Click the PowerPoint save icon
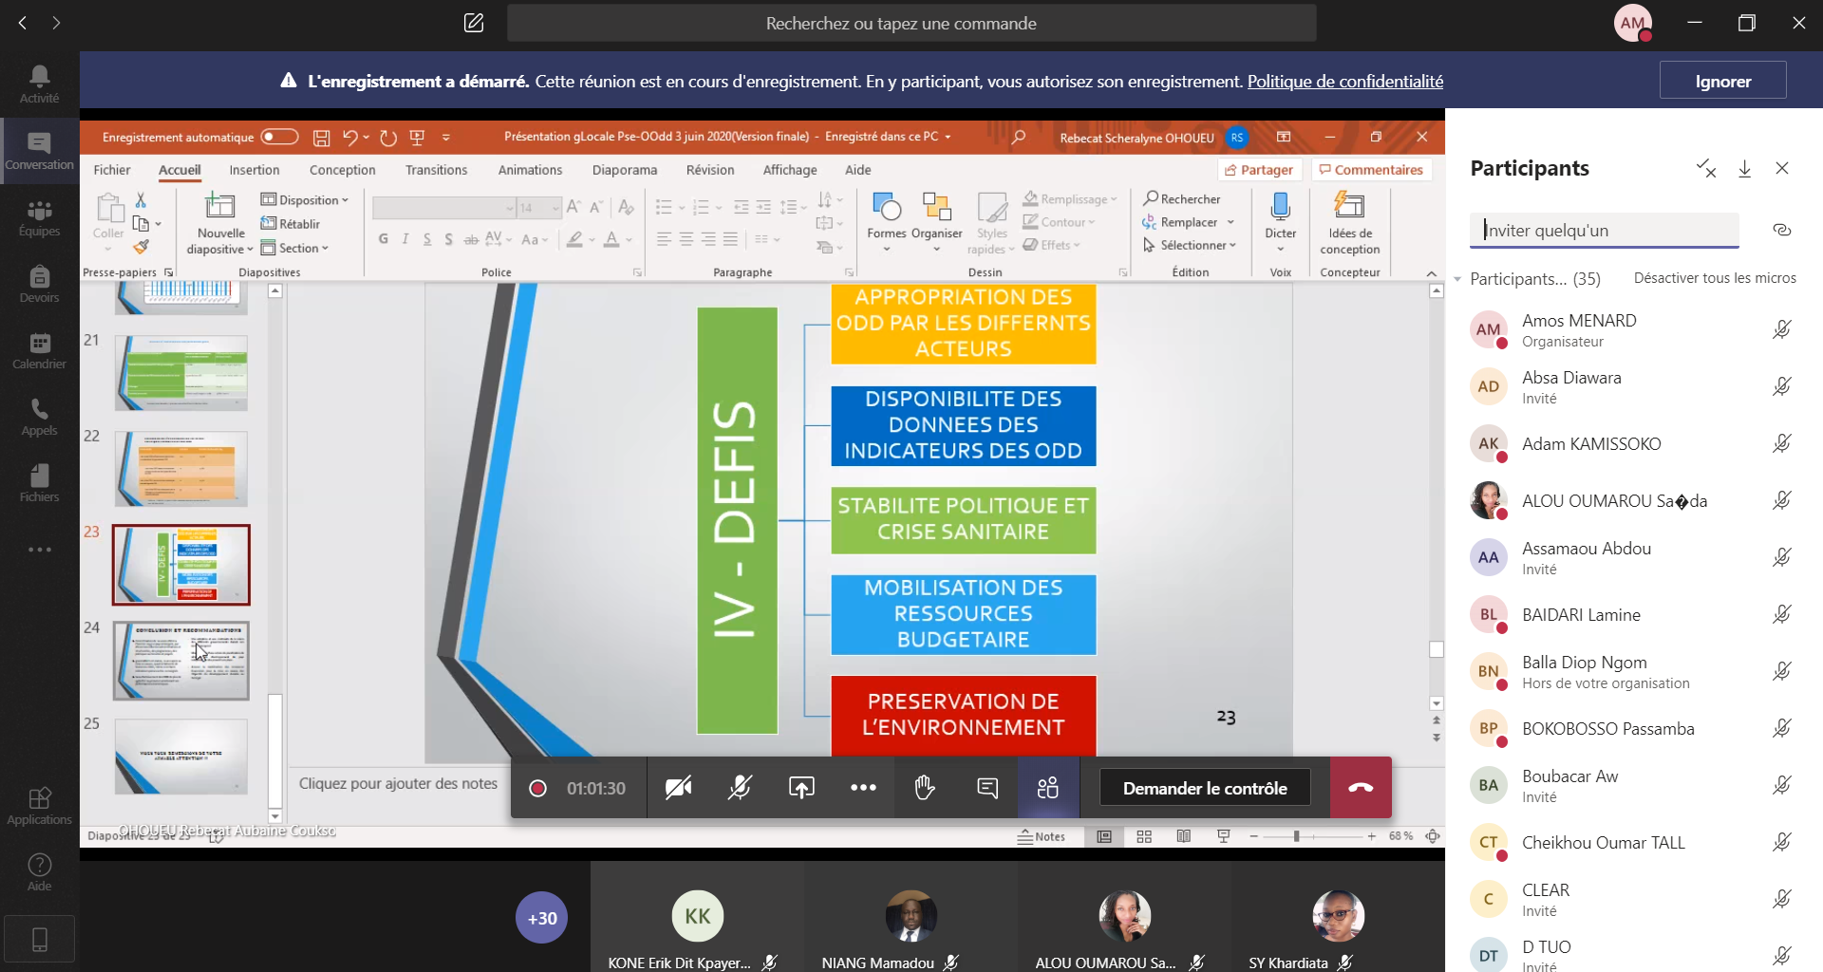 322,138
